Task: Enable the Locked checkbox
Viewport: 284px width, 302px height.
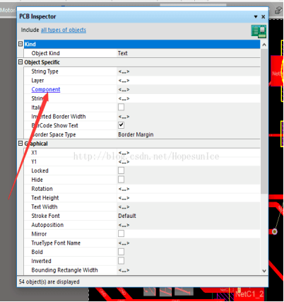Action: (x=121, y=170)
